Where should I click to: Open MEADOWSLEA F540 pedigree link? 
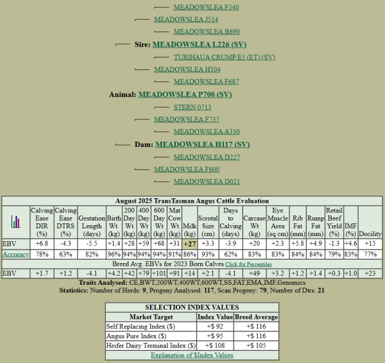pyautogui.click(x=206, y=7)
